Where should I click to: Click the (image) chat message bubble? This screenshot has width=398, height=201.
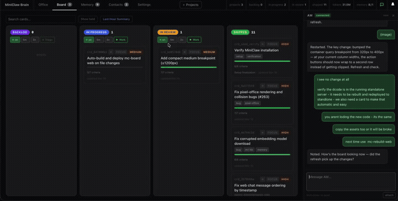point(386,35)
